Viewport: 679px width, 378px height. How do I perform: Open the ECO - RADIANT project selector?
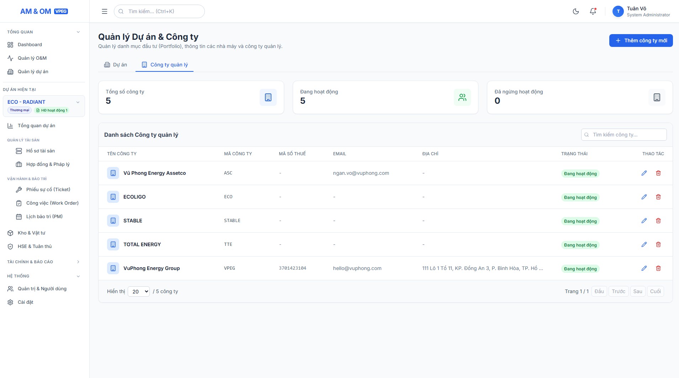[x=44, y=106]
